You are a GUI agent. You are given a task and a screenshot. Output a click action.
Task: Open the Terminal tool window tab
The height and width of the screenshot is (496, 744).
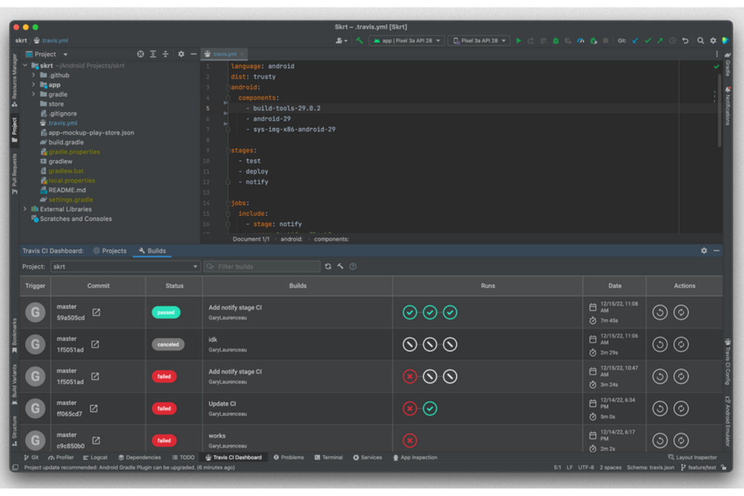click(x=328, y=458)
